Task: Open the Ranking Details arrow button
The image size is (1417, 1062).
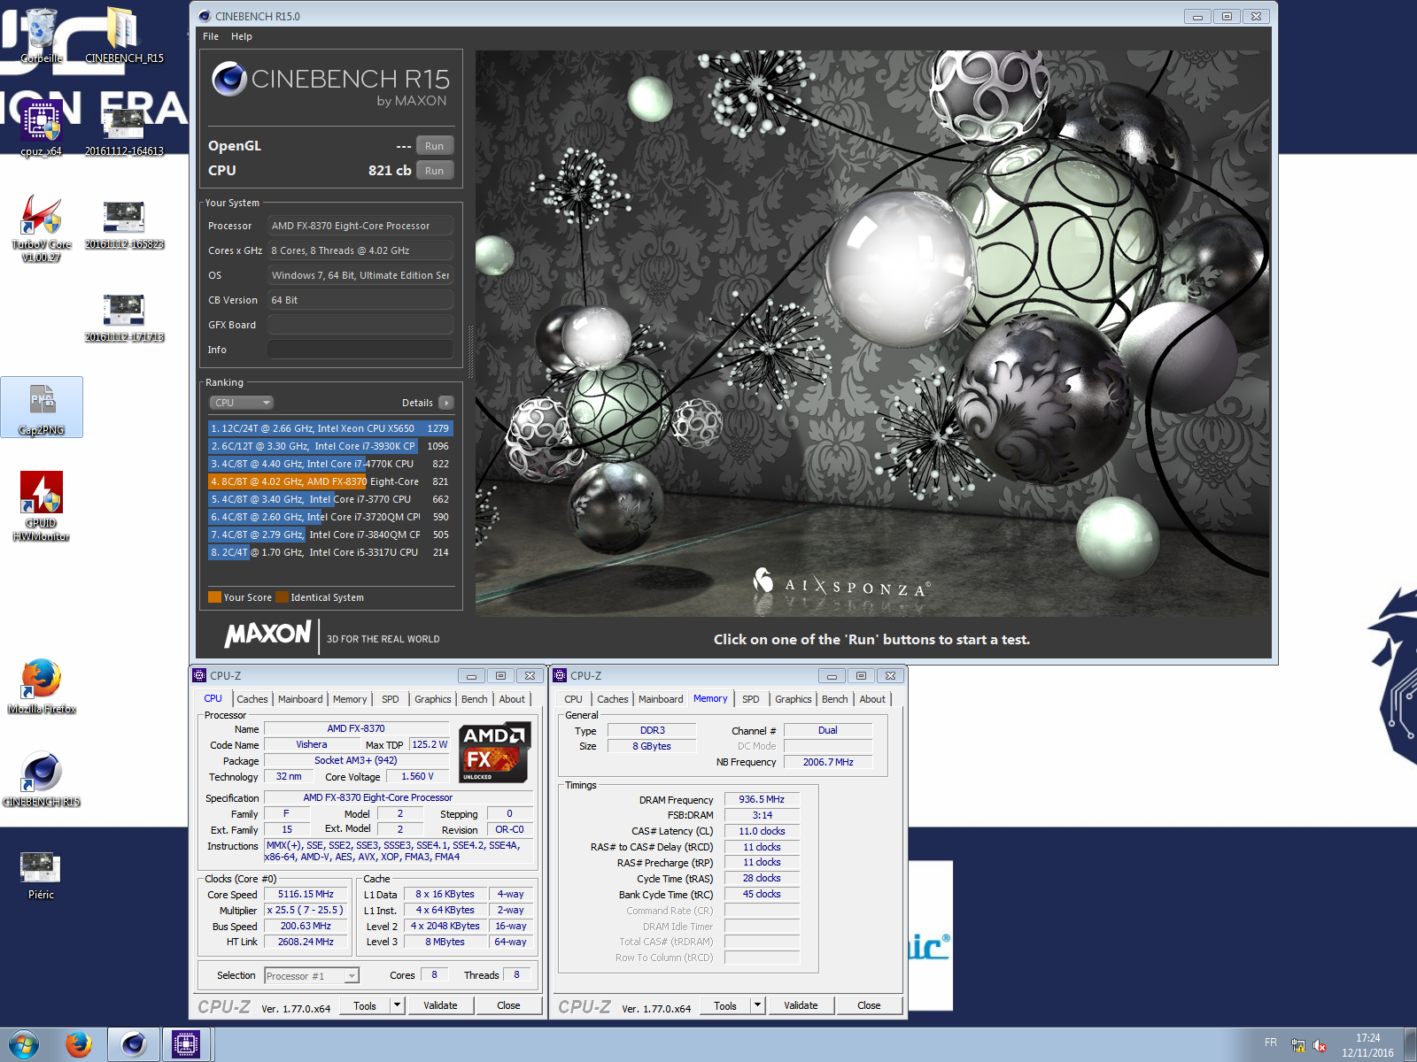Action: coord(446,403)
